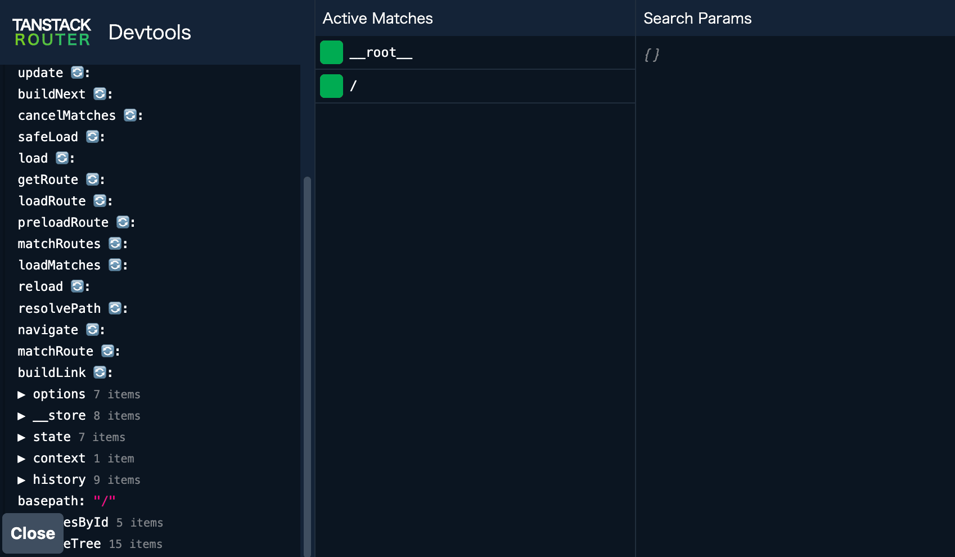Click the resolvePath function icon

click(115, 308)
